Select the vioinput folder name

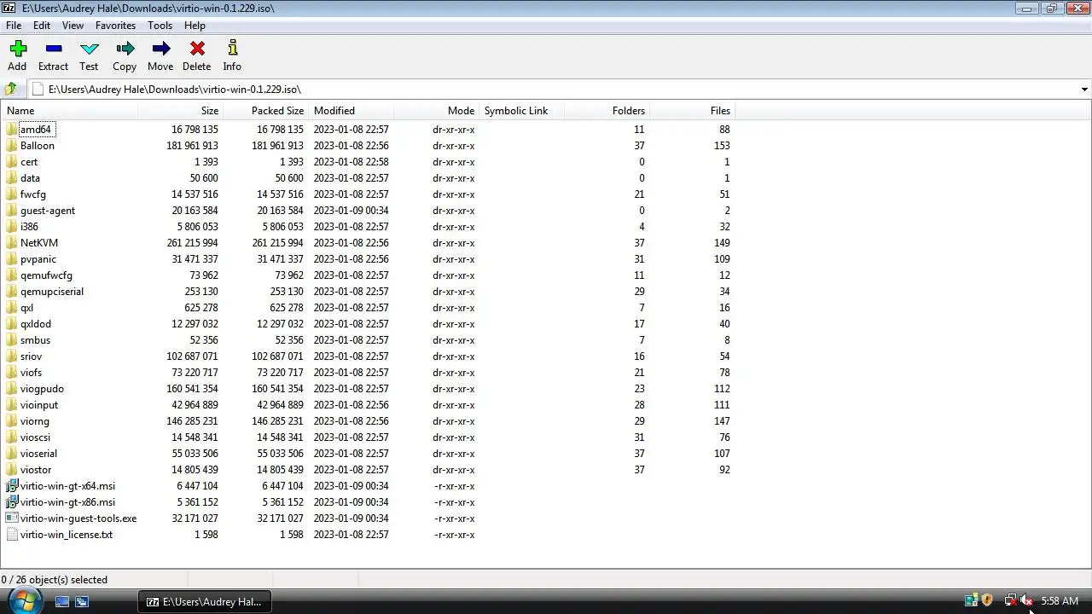click(x=39, y=405)
